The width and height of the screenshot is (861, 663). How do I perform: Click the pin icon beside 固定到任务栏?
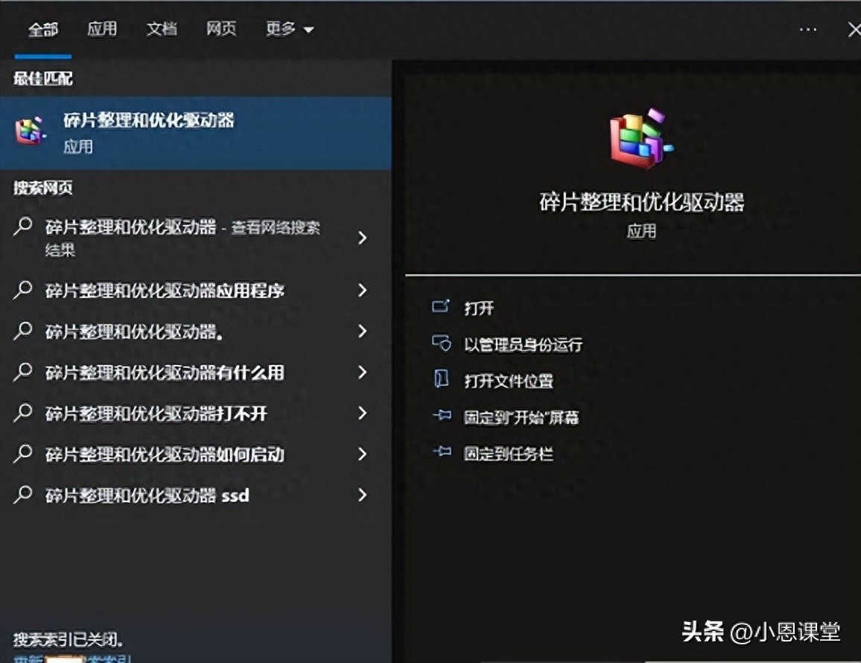pos(442,454)
